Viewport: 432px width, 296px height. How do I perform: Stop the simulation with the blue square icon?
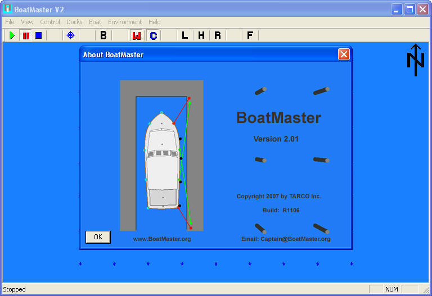[x=39, y=35]
